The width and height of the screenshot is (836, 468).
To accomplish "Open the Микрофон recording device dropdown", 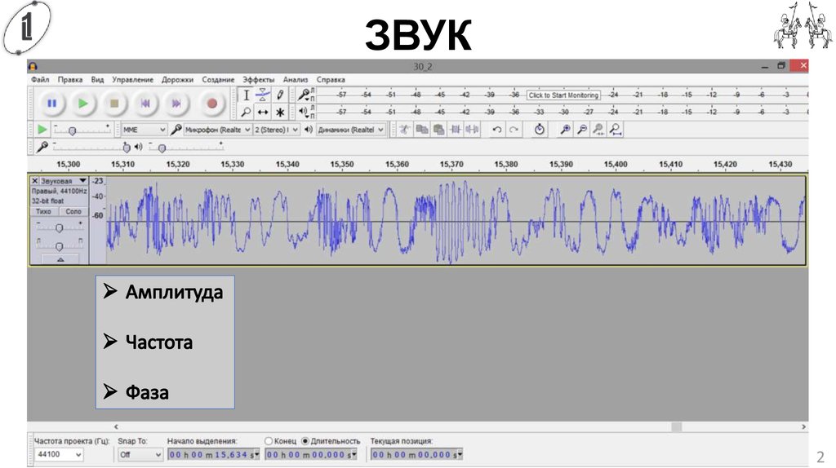I will click(217, 130).
